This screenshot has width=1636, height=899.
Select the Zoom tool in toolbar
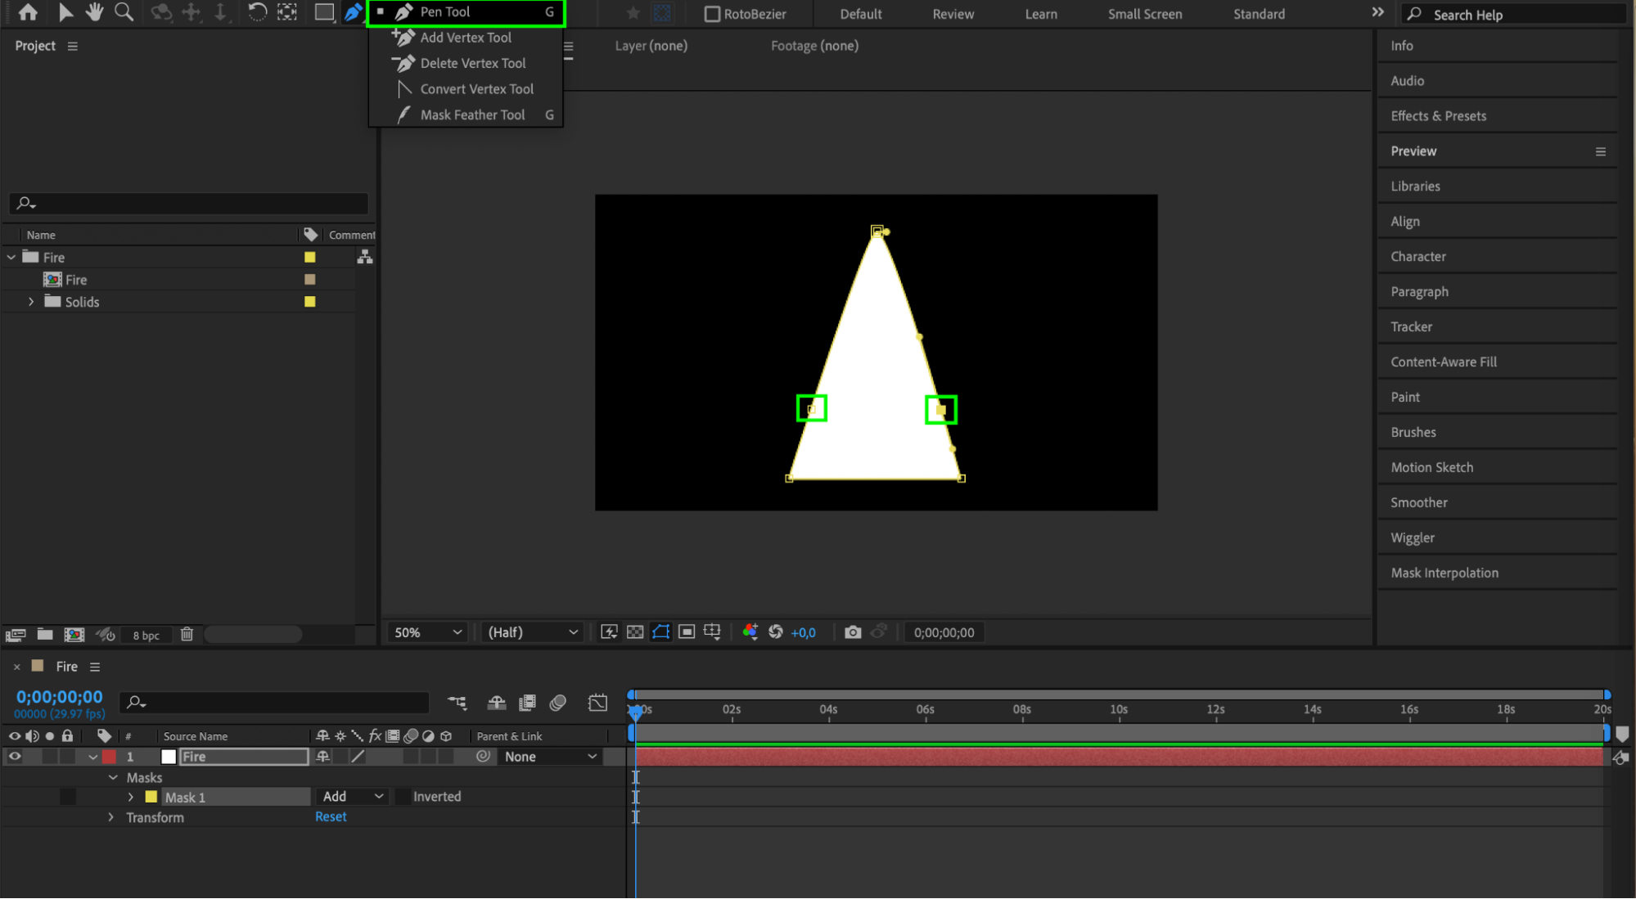pos(124,12)
